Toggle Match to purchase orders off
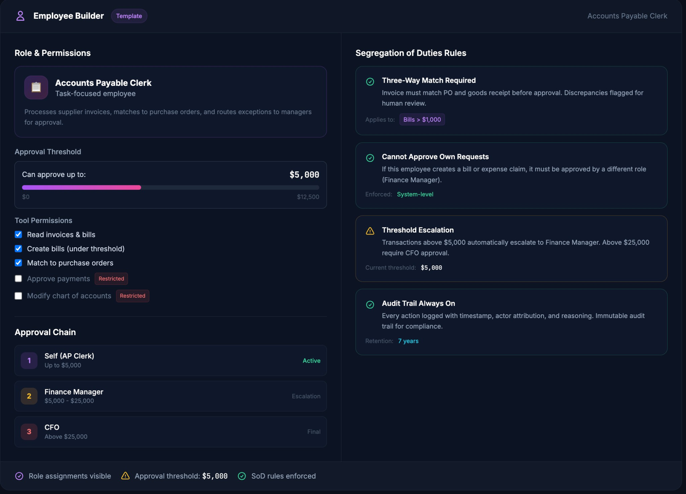 click(18, 263)
